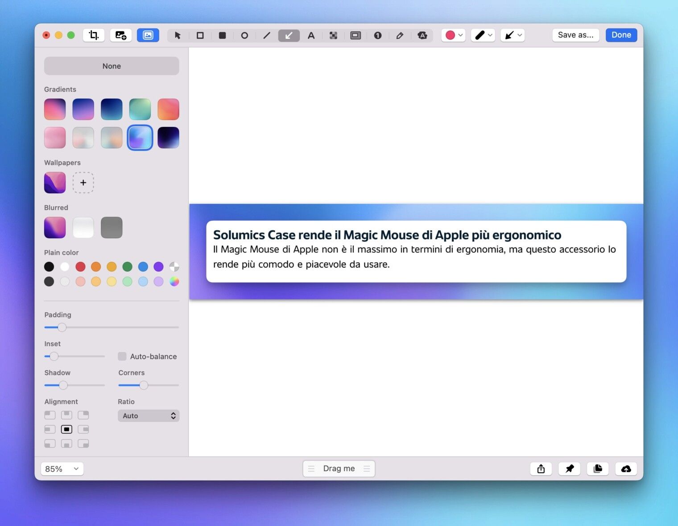Select the Arrow annotation tool
The image size is (678, 526).
pyautogui.click(x=289, y=35)
